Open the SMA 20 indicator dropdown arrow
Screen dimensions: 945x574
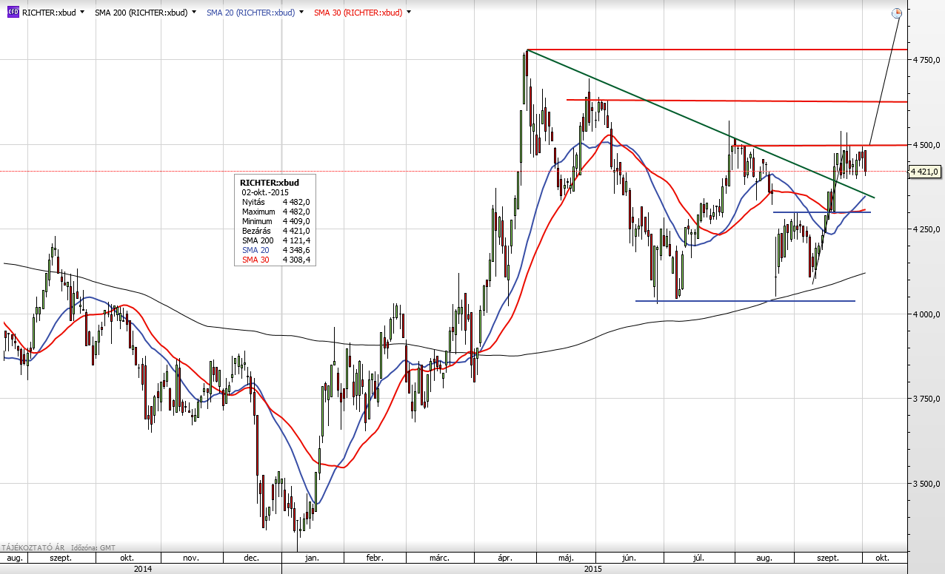[x=301, y=13]
